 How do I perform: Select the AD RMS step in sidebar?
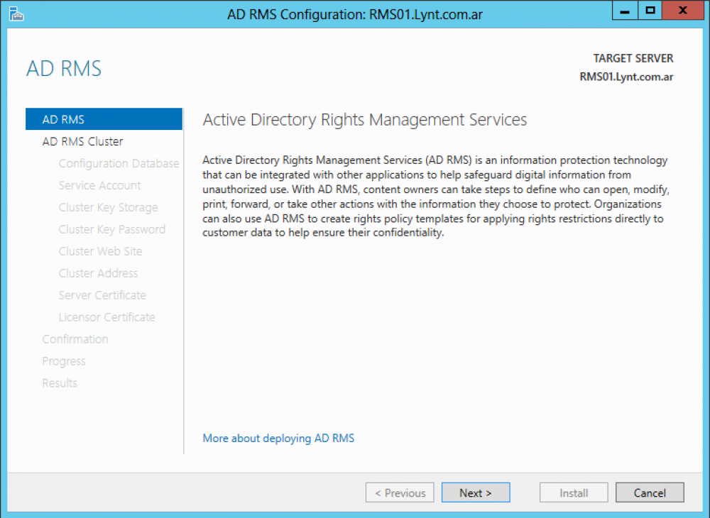coord(104,119)
